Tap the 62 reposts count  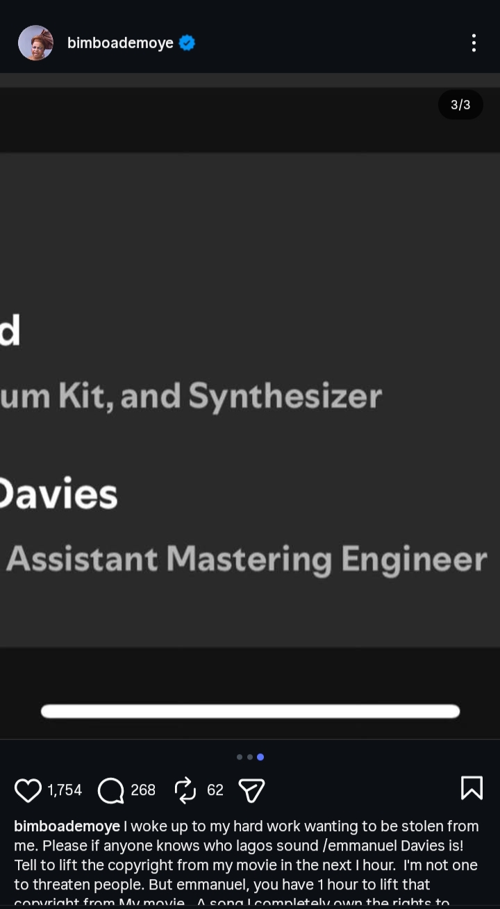click(x=215, y=790)
